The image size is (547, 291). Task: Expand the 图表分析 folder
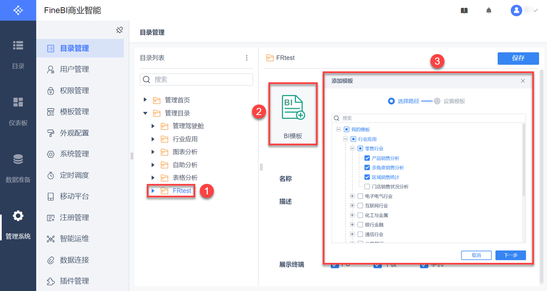click(153, 152)
